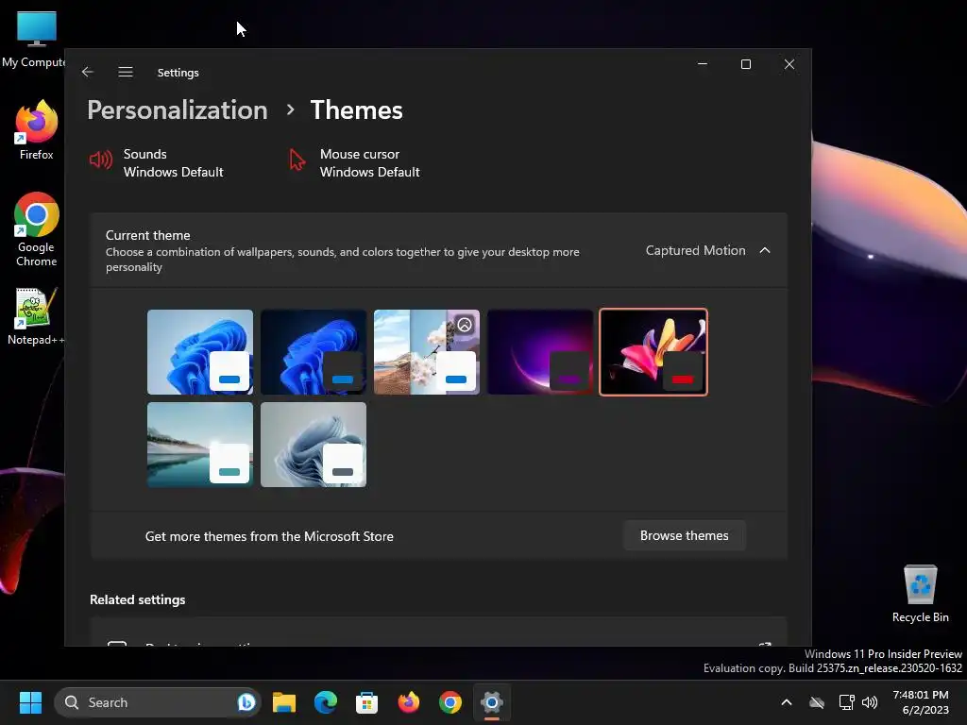Select the purple Glow theme thumbnail
967x725 pixels.
pyautogui.click(x=540, y=352)
